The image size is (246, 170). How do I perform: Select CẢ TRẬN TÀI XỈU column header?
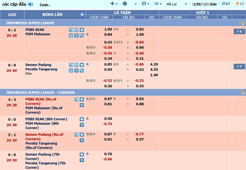coord(129,17)
